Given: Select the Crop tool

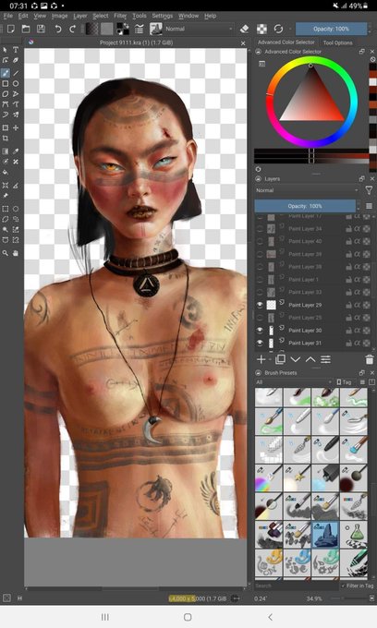Looking at the screenshot, I should pyautogui.click(x=6, y=139).
